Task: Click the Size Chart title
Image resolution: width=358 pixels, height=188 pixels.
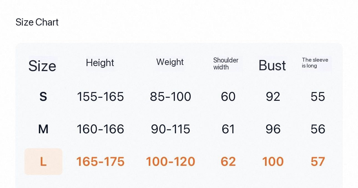Action: tap(37, 22)
